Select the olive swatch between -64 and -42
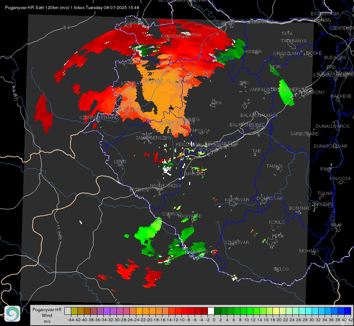The width and height of the screenshot is (354, 326). coord(74,311)
